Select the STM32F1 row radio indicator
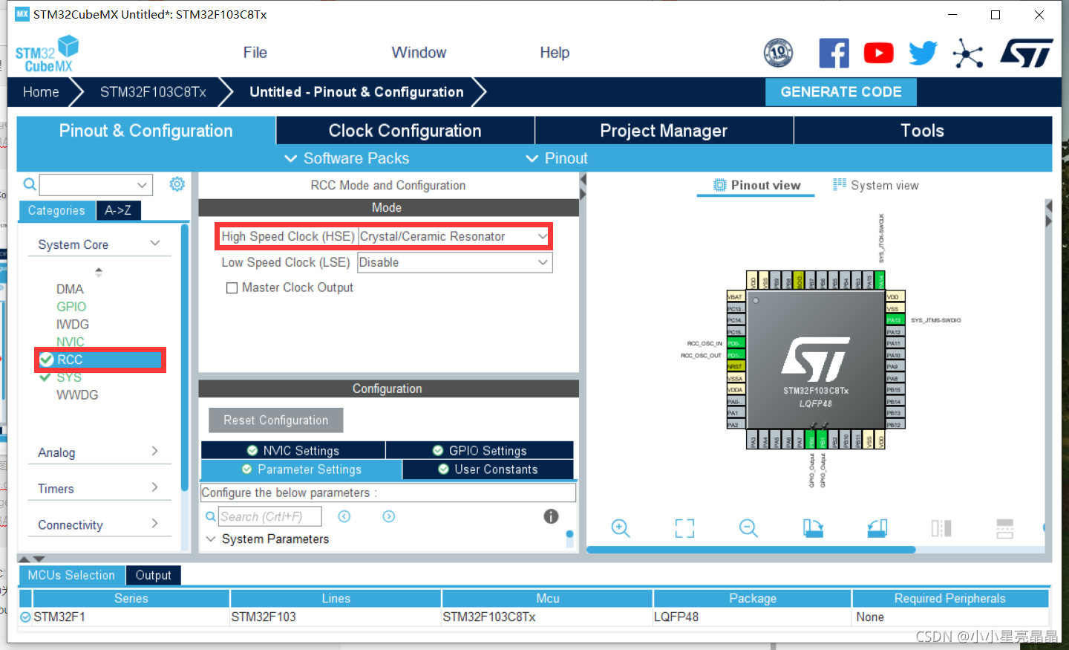Viewport: 1069px width, 650px height. (x=26, y=617)
